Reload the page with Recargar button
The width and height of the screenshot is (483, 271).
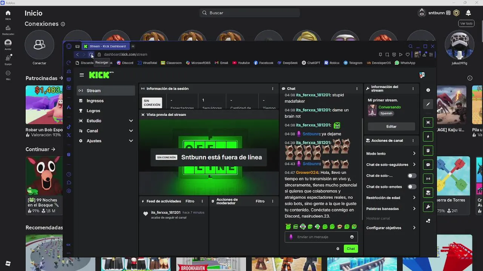pyautogui.click(x=91, y=55)
